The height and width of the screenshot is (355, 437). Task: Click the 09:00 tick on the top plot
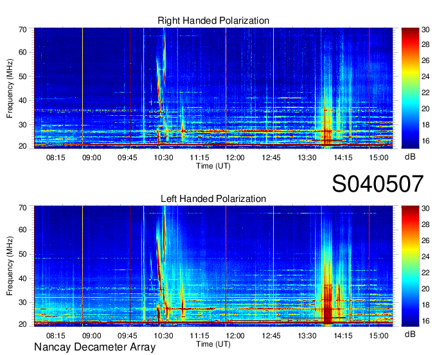pyautogui.click(x=92, y=158)
